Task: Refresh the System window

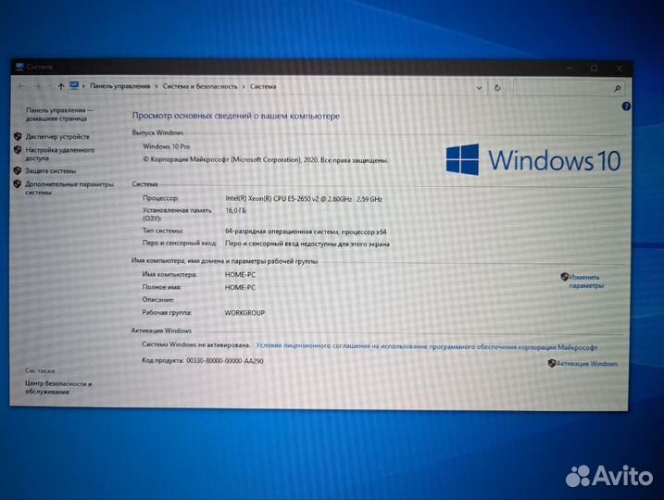Action: click(497, 88)
